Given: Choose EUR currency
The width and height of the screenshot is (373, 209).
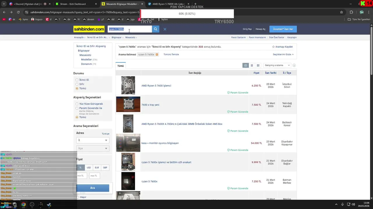Looking at the screenshot, I should [97, 167].
